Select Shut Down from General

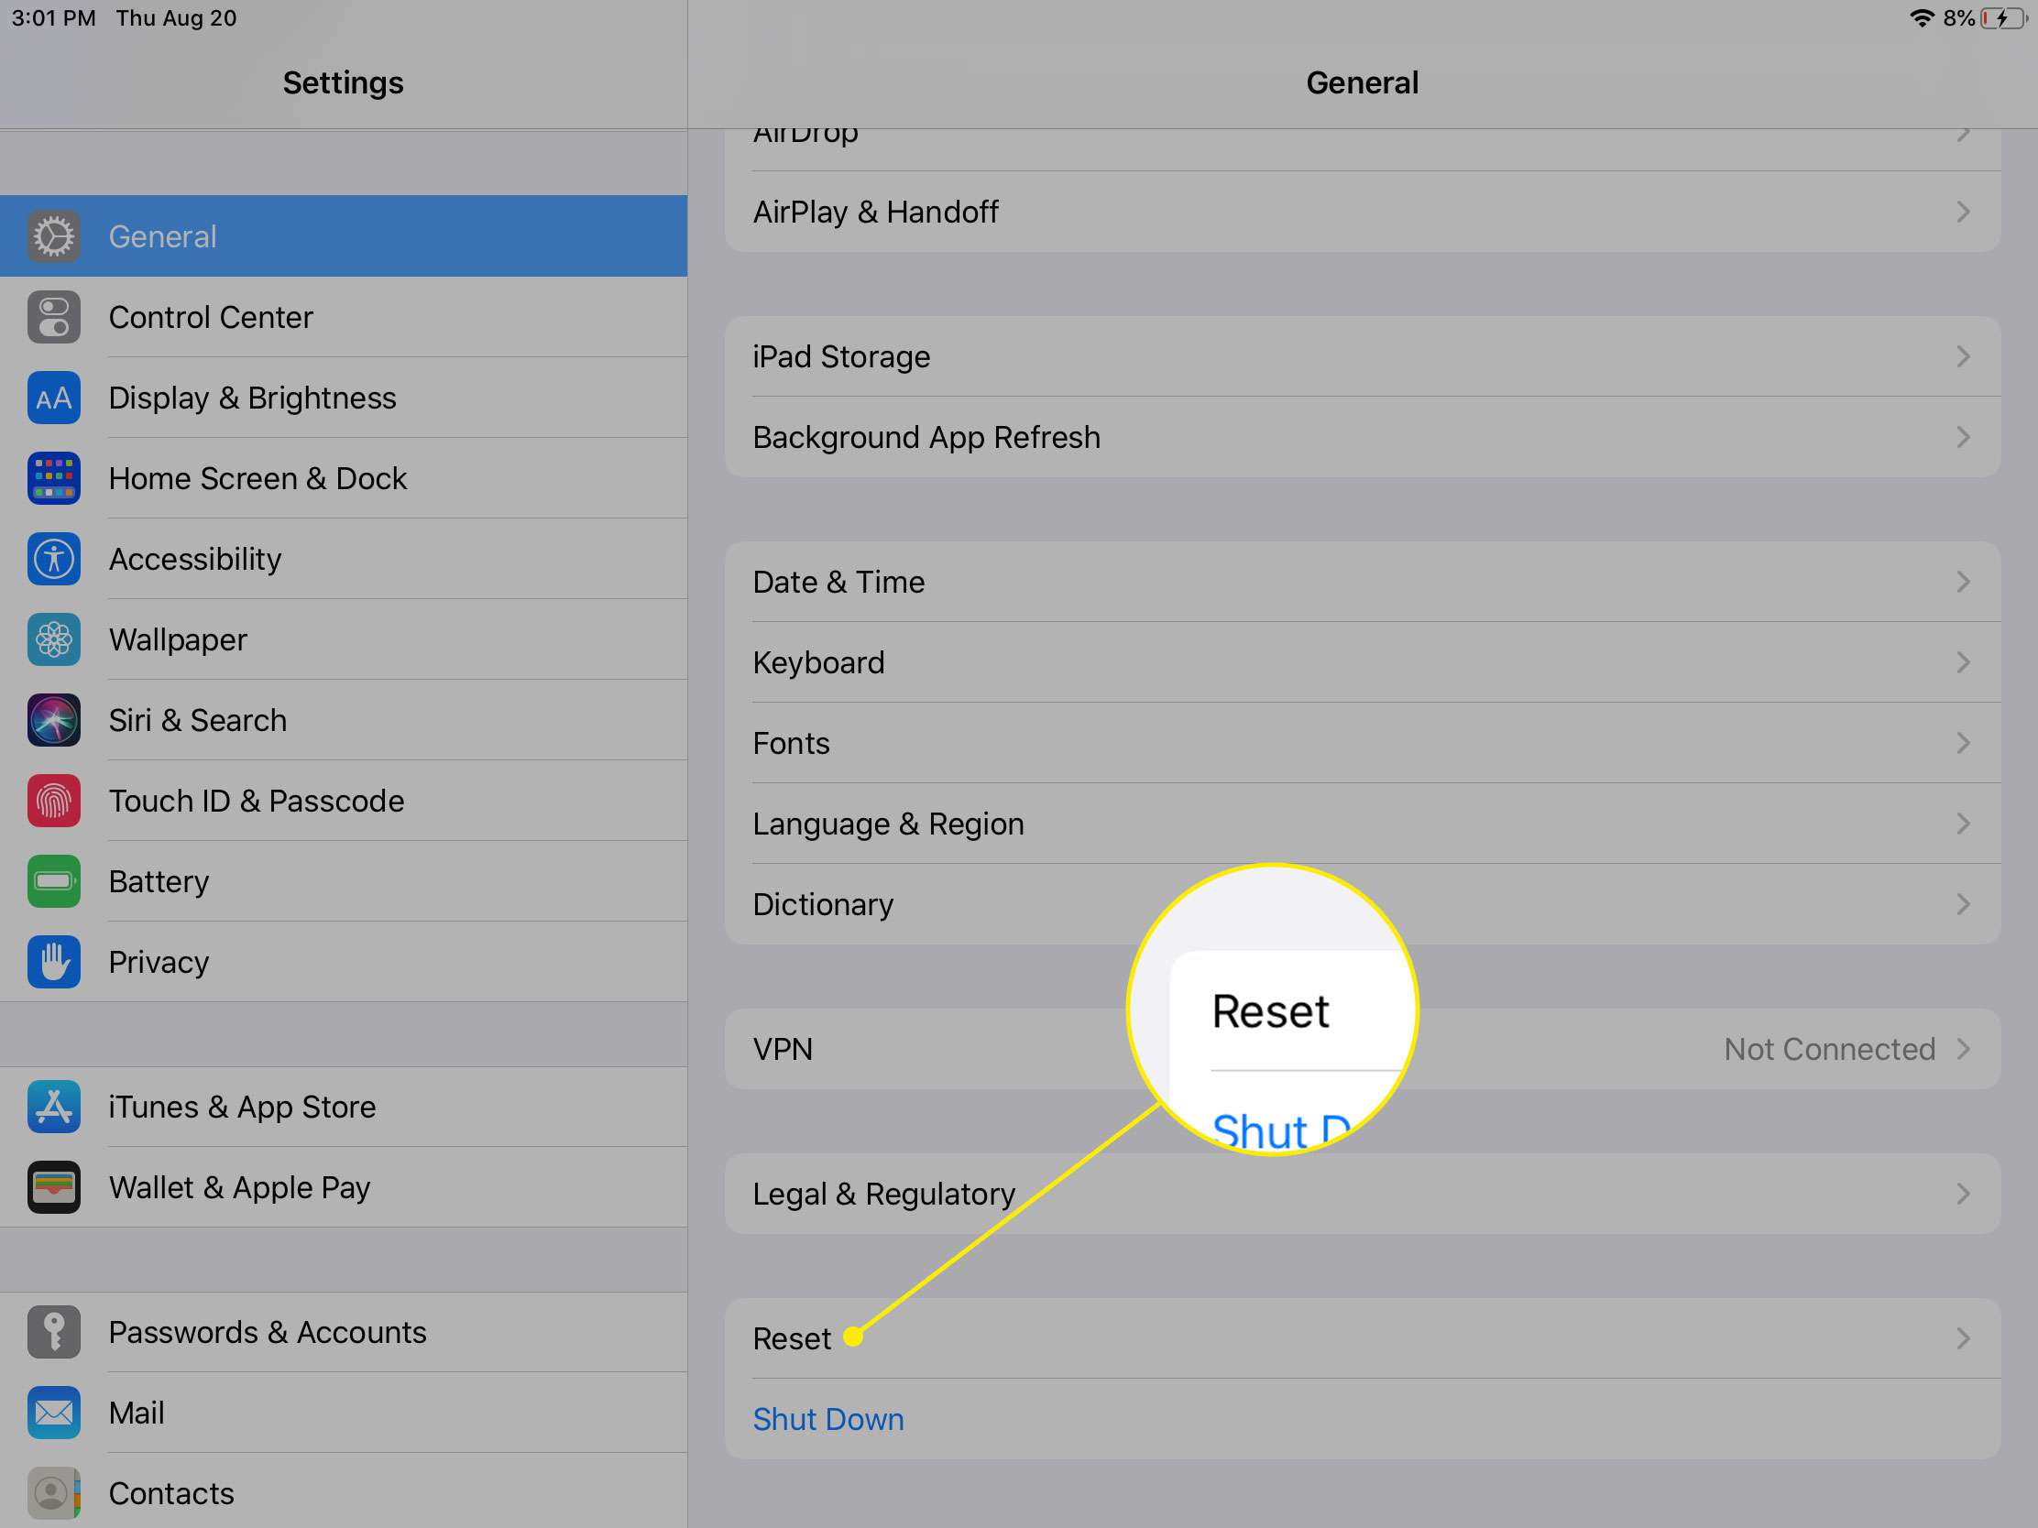[x=827, y=1417]
